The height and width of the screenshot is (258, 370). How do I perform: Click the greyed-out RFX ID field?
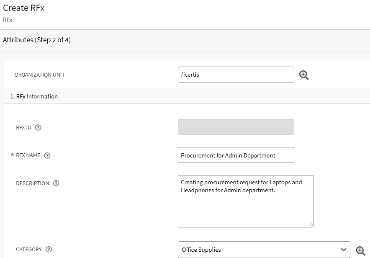pos(236,127)
